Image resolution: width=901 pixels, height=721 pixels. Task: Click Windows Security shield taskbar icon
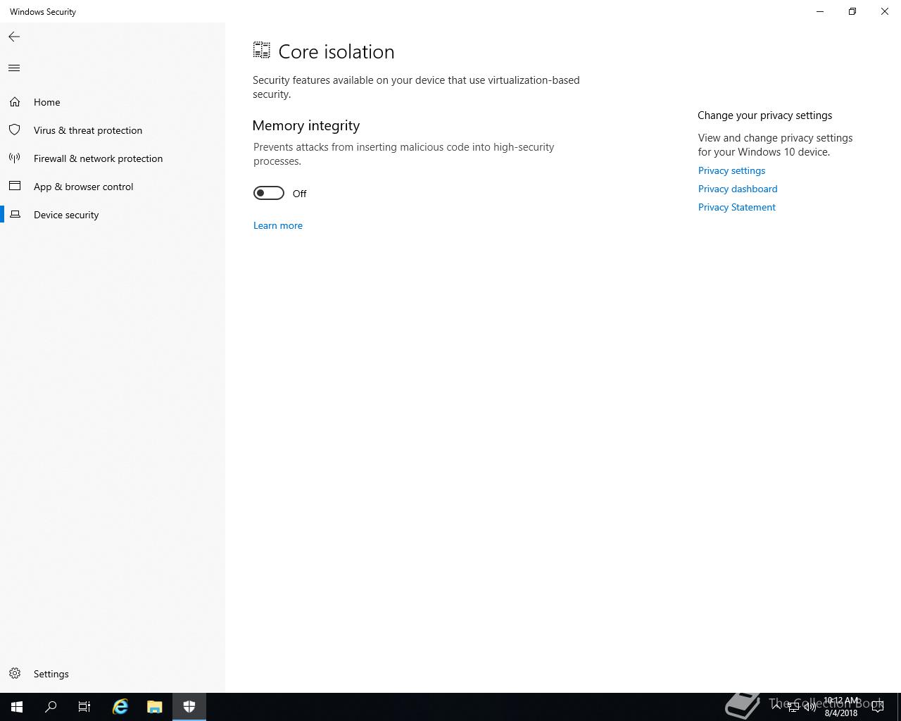point(189,707)
